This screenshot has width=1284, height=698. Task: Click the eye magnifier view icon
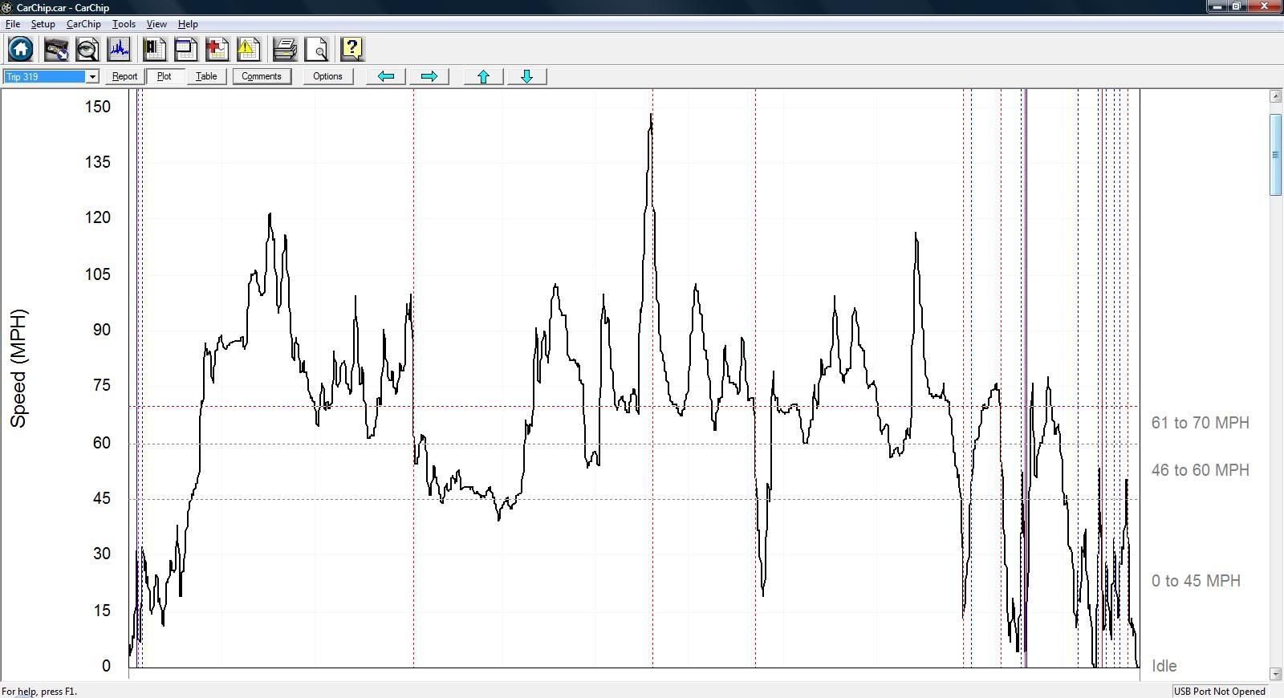(87, 50)
